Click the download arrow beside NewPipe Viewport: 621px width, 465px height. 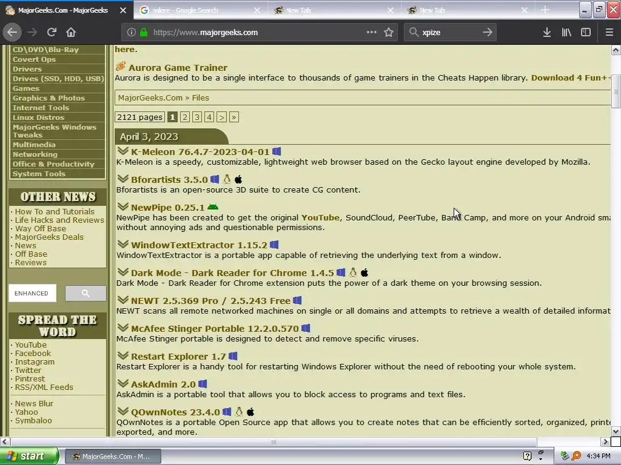123,207
